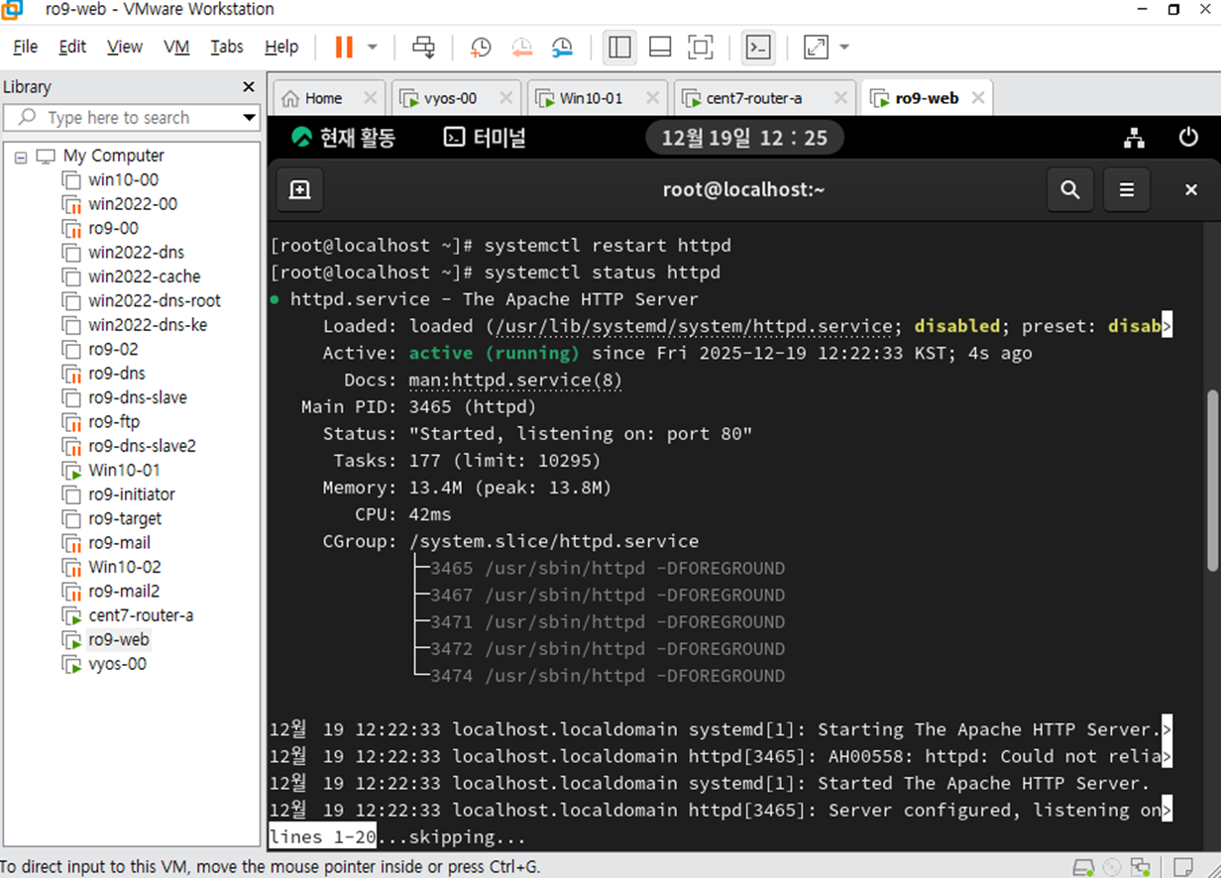Collapse the My Computer tree node
Image resolution: width=1221 pixels, height=878 pixels.
pyautogui.click(x=21, y=157)
